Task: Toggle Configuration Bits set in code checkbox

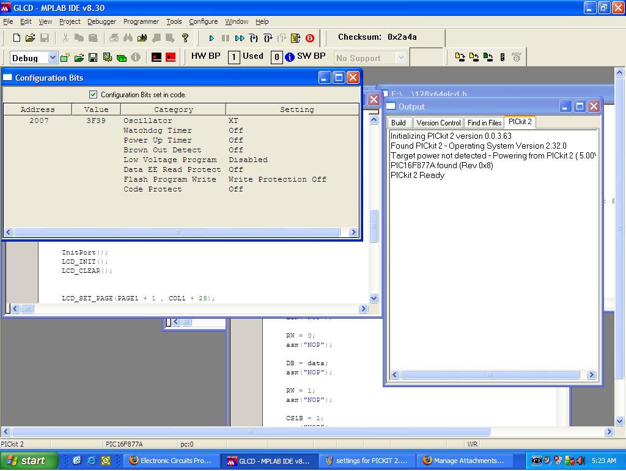Action: pos(93,95)
